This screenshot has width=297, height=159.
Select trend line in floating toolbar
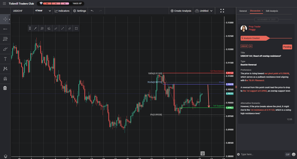[35, 28]
